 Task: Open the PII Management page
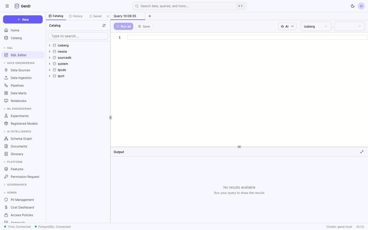point(22,200)
